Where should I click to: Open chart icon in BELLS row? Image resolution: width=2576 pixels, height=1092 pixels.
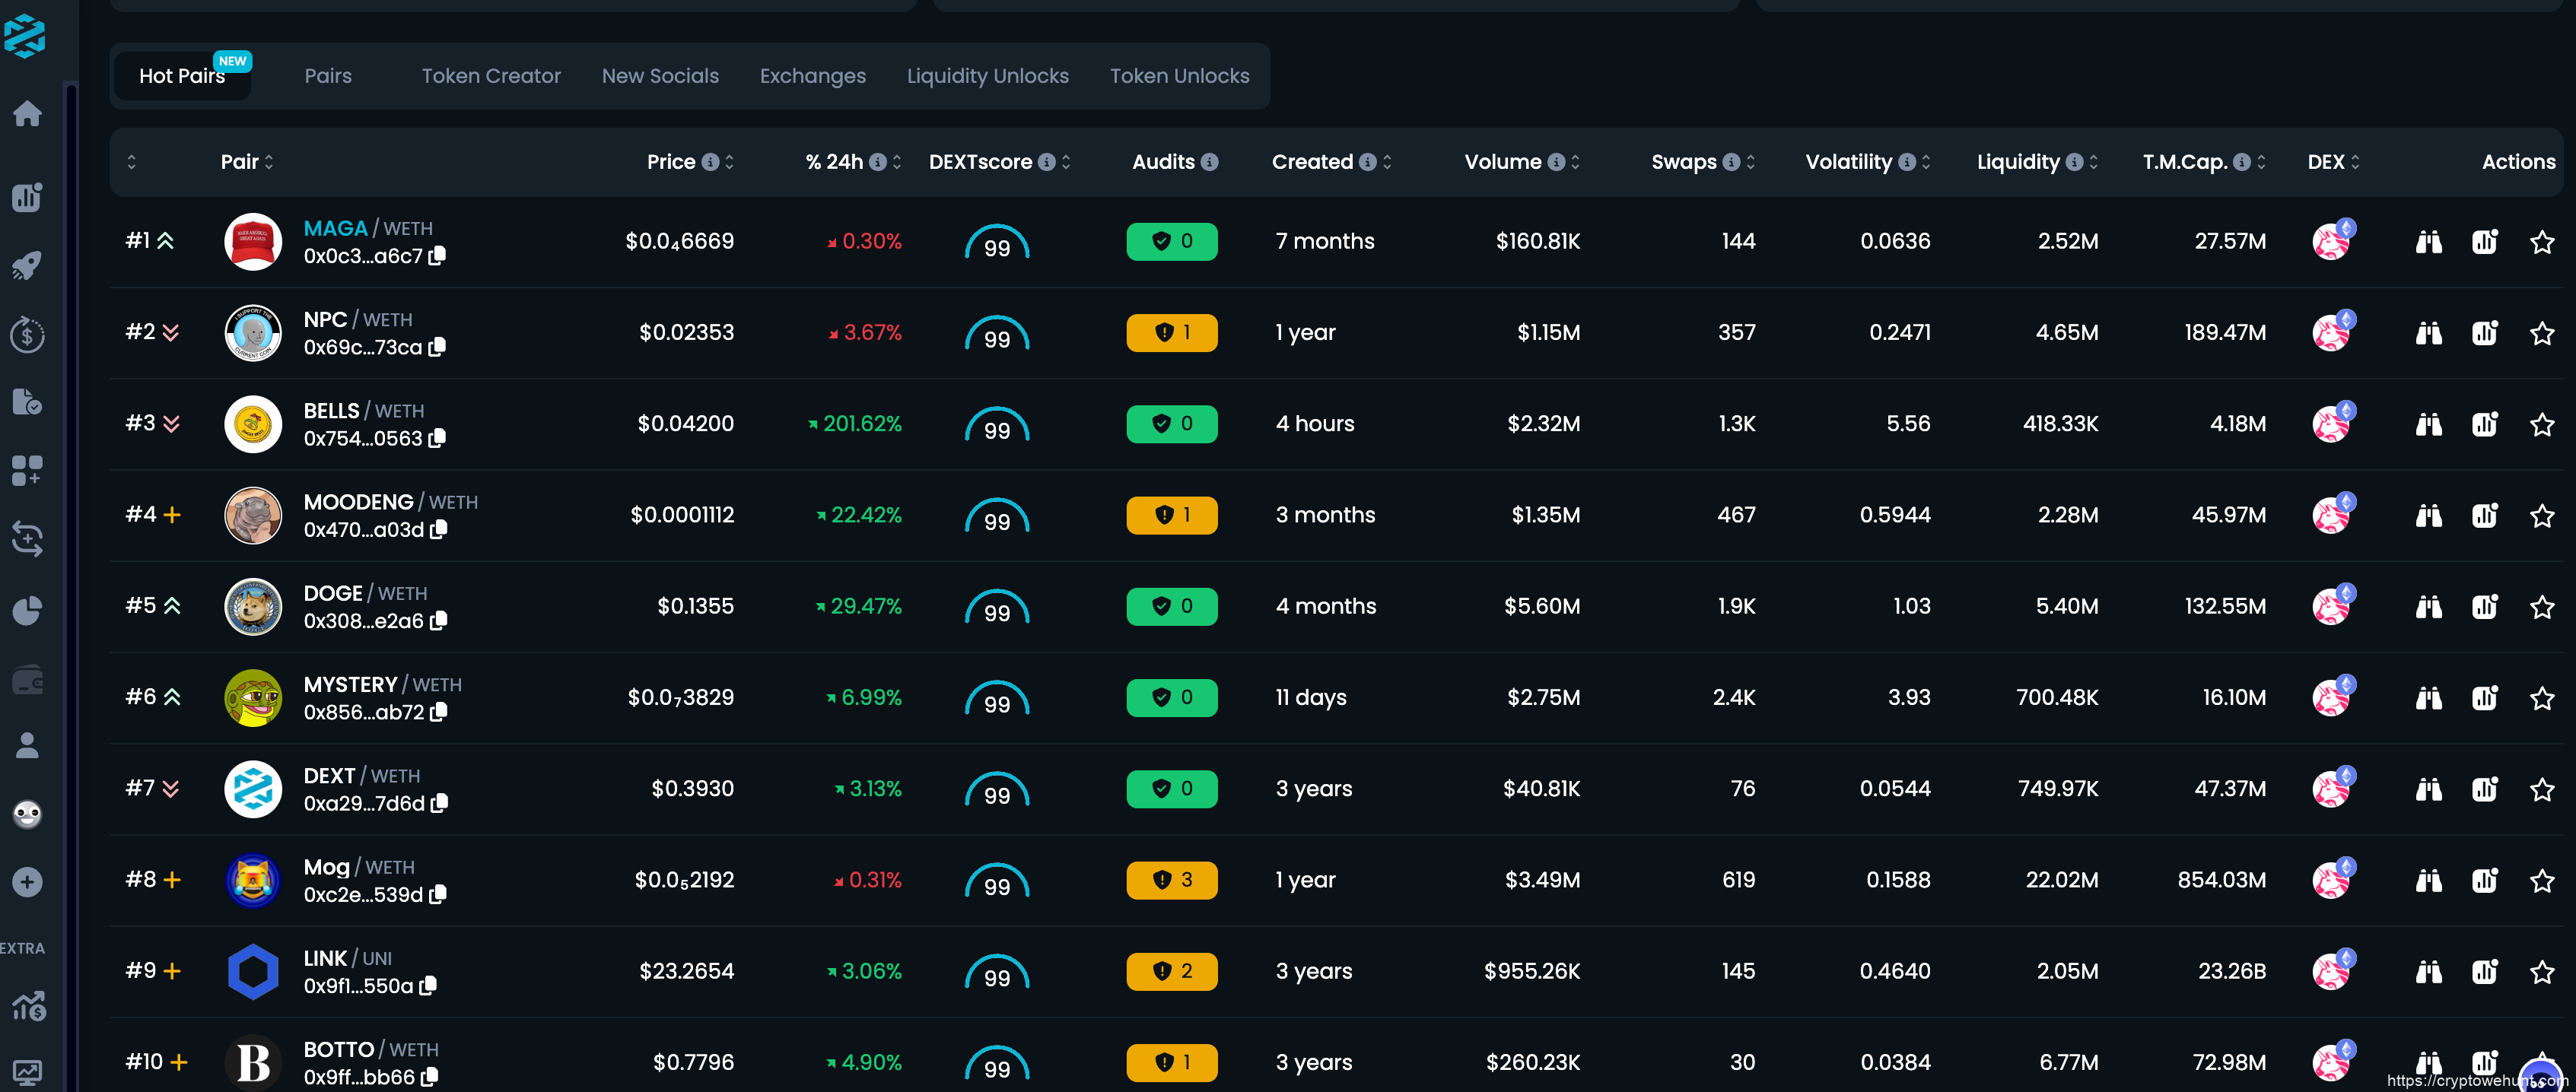2484,424
